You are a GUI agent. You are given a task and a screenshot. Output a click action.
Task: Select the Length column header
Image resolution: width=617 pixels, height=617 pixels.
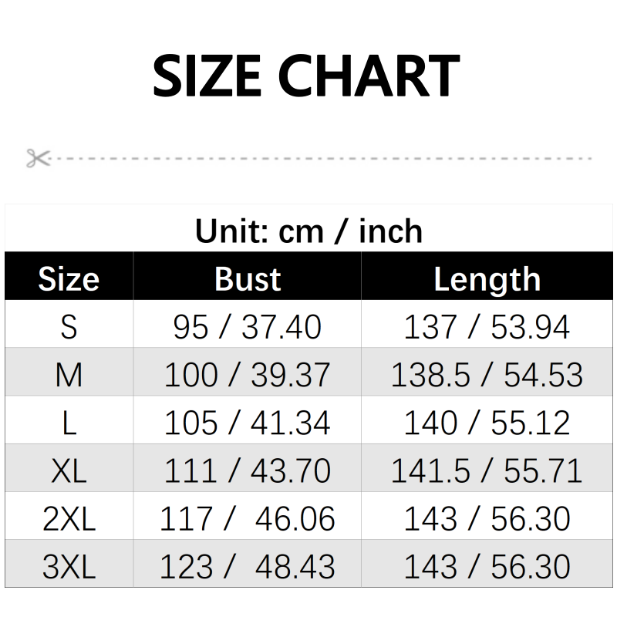[487, 278]
